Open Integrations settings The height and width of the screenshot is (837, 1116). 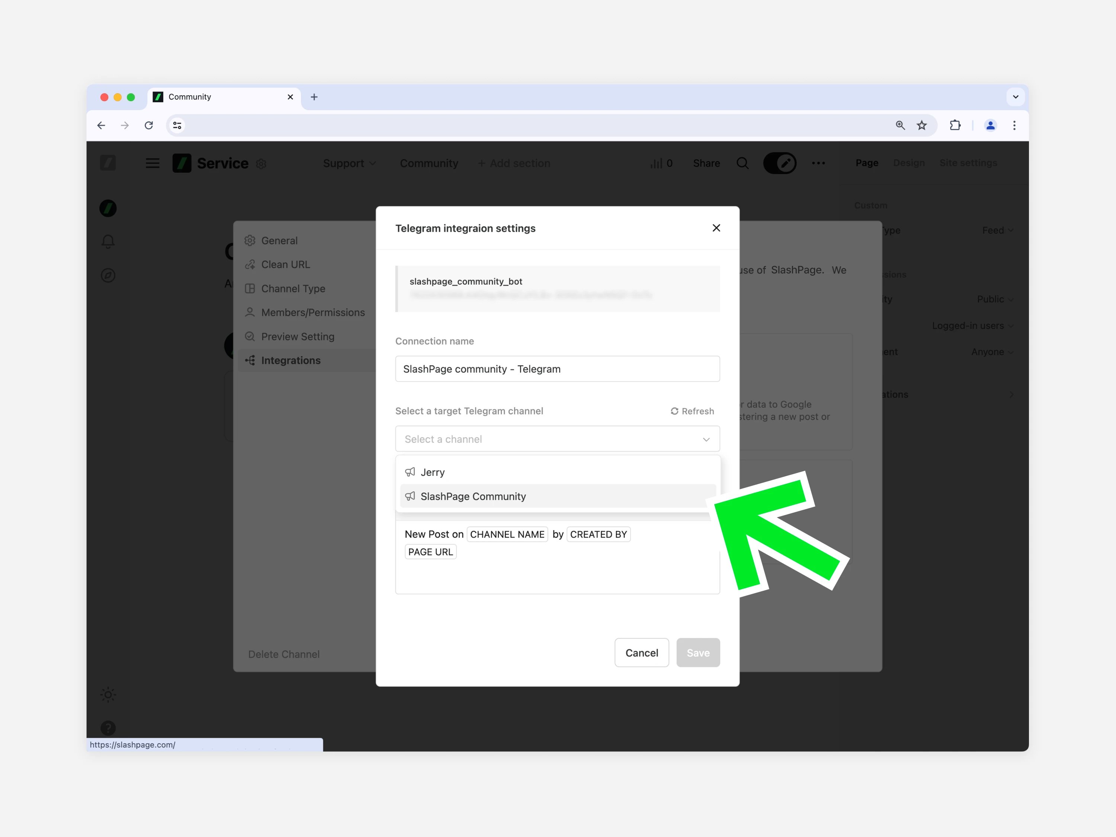(307, 360)
